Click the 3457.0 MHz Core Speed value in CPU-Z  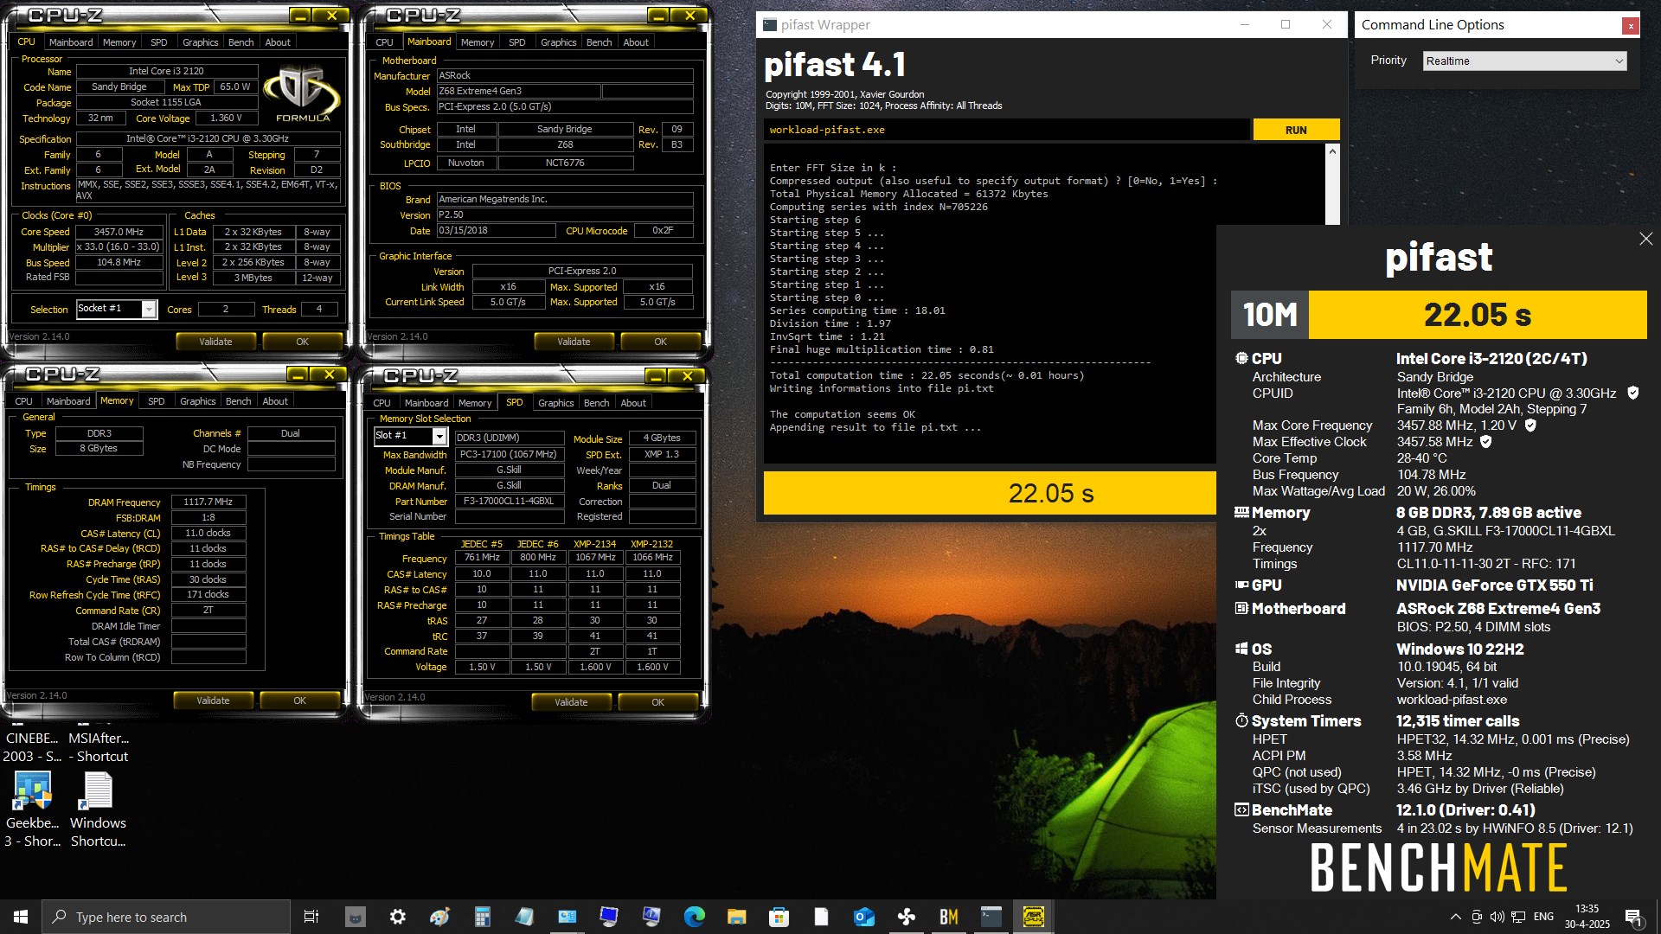pos(119,232)
